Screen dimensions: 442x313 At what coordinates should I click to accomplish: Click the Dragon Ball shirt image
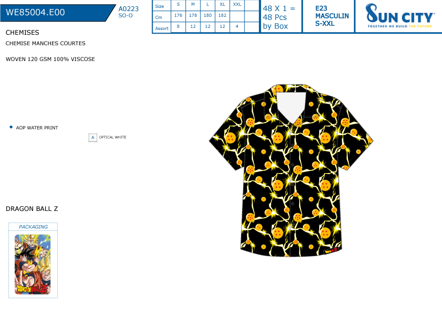point(291,170)
